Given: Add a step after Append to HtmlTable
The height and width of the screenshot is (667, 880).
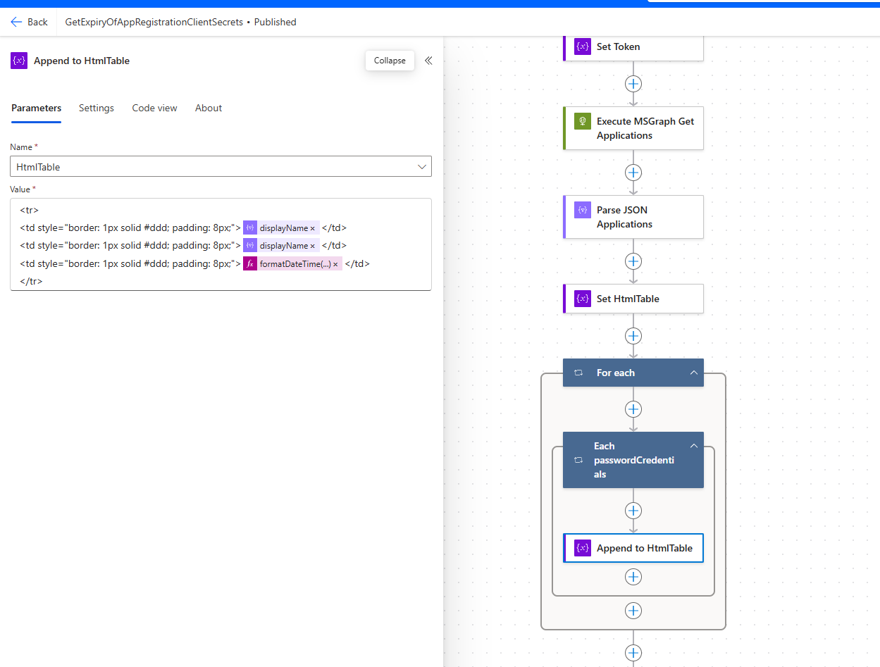Looking at the screenshot, I should 633,577.
